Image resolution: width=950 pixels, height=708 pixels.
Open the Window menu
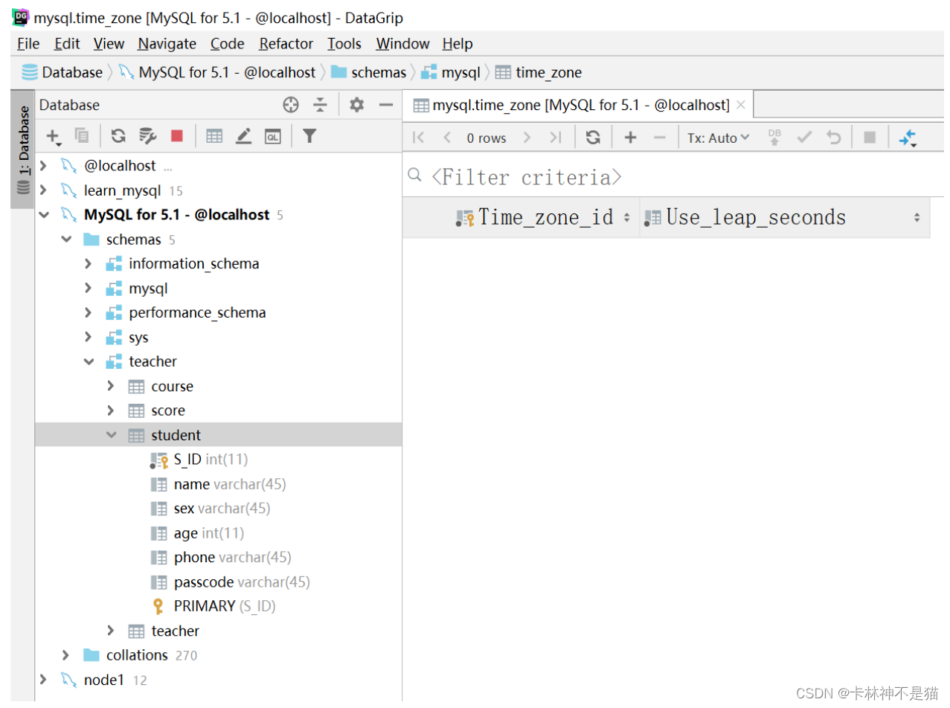[402, 44]
